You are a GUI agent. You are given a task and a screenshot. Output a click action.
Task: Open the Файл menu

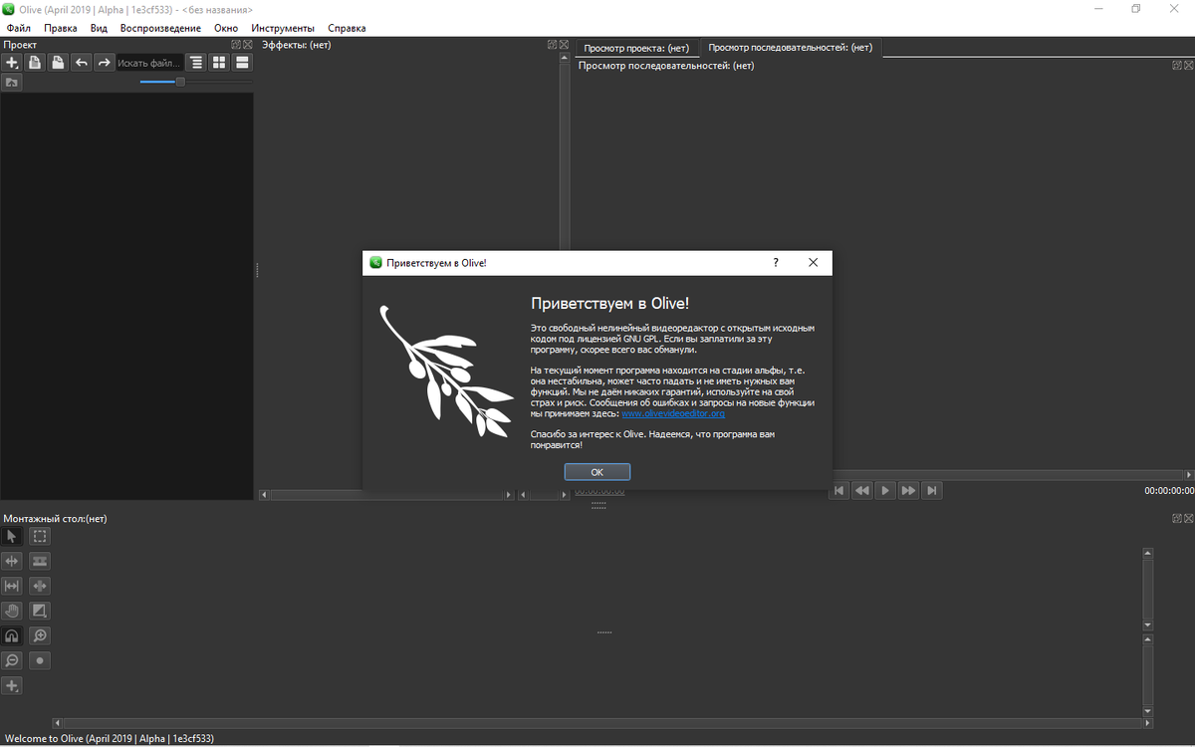19,28
